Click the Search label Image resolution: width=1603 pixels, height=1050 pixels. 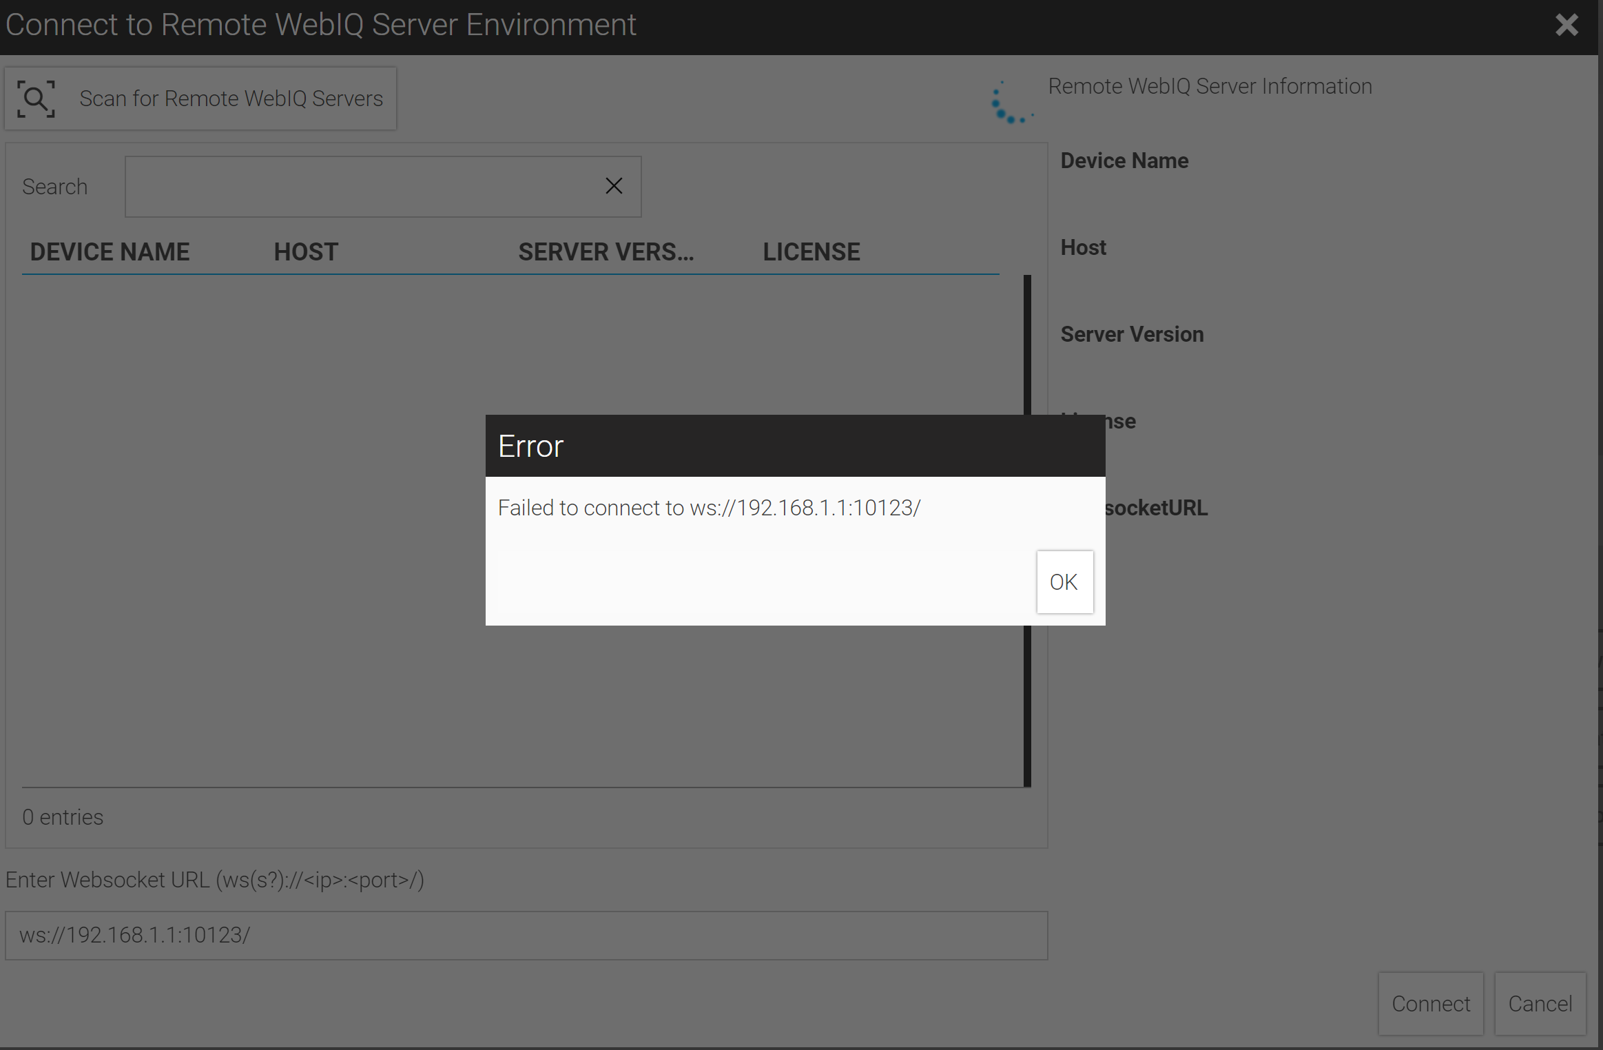54,187
